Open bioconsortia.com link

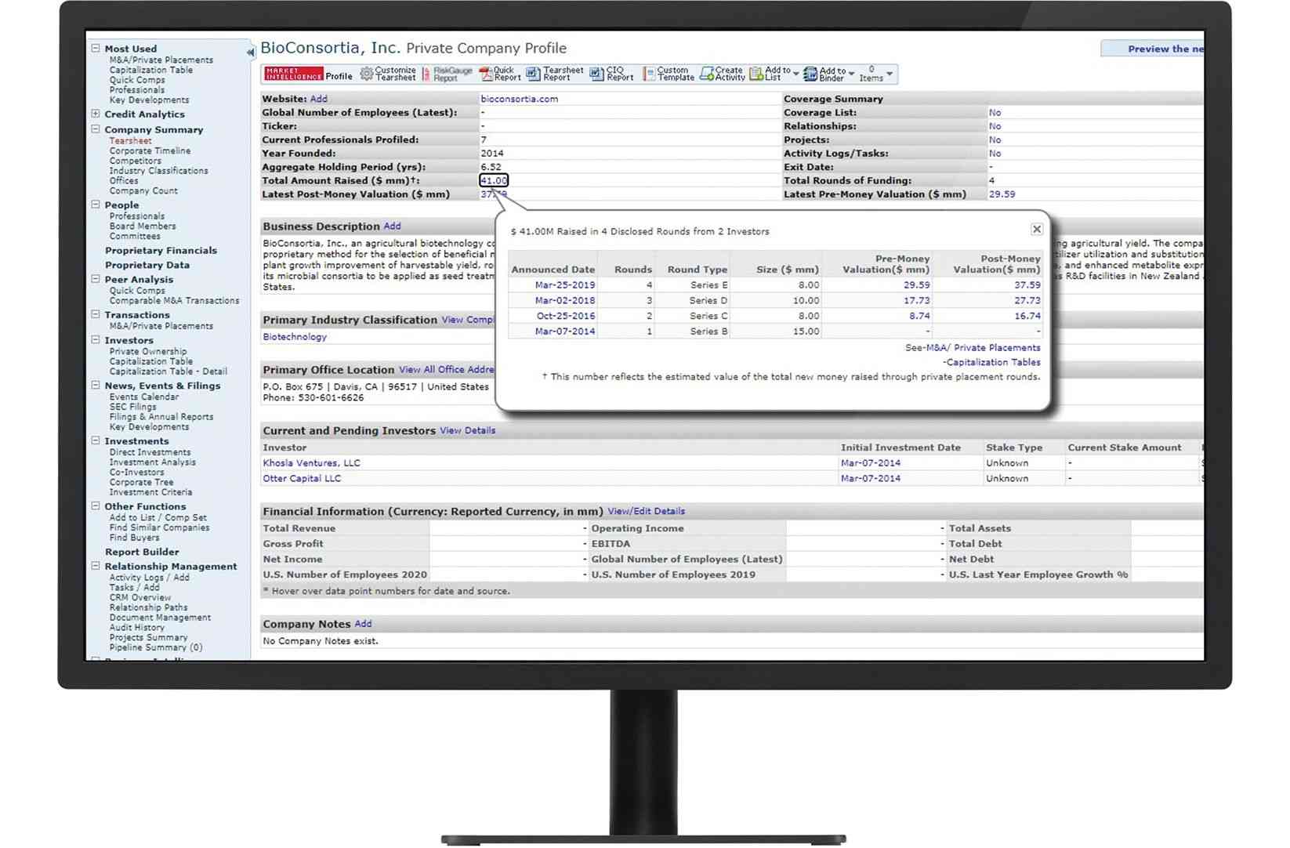coord(519,99)
